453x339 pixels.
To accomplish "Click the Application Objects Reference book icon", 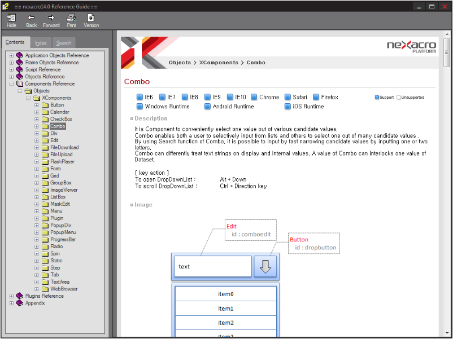I will click(20, 55).
